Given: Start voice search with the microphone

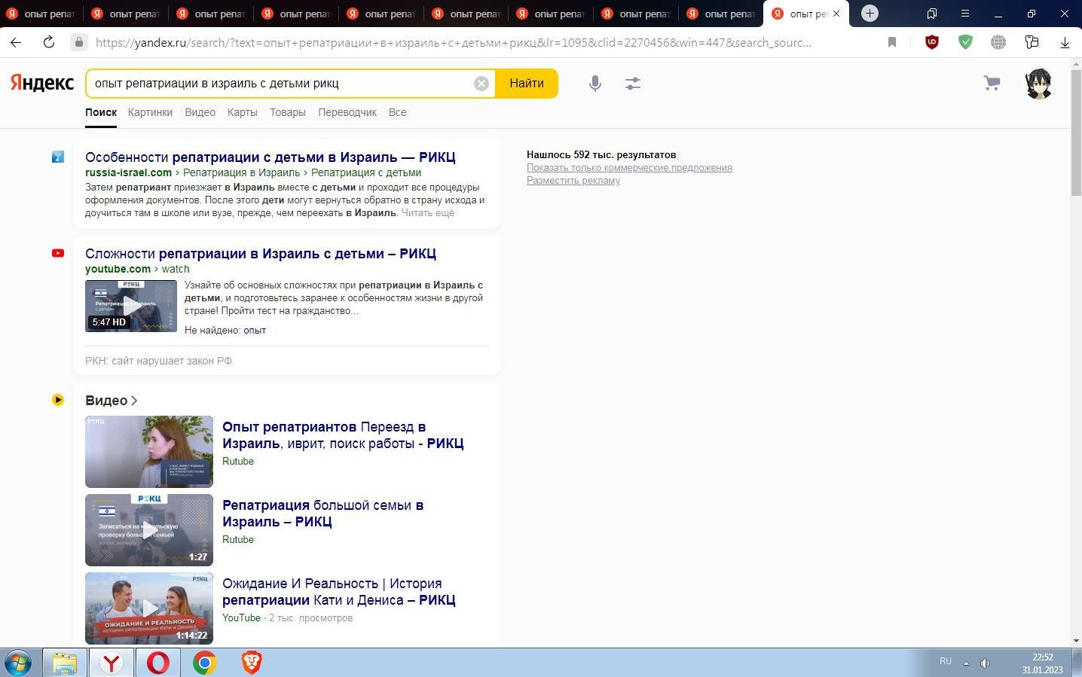Looking at the screenshot, I should [x=595, y=84].
